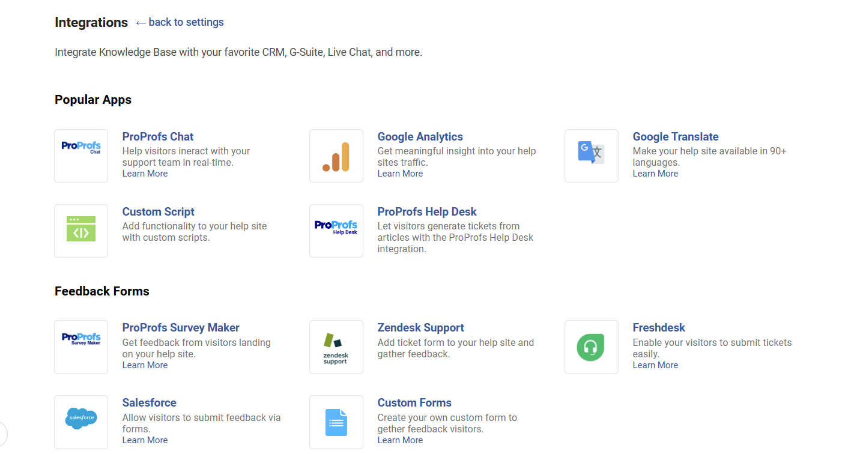This screenshot has height=454, width=851.
Task: Click the Zendesk Support heading
Action: point(421,327)
